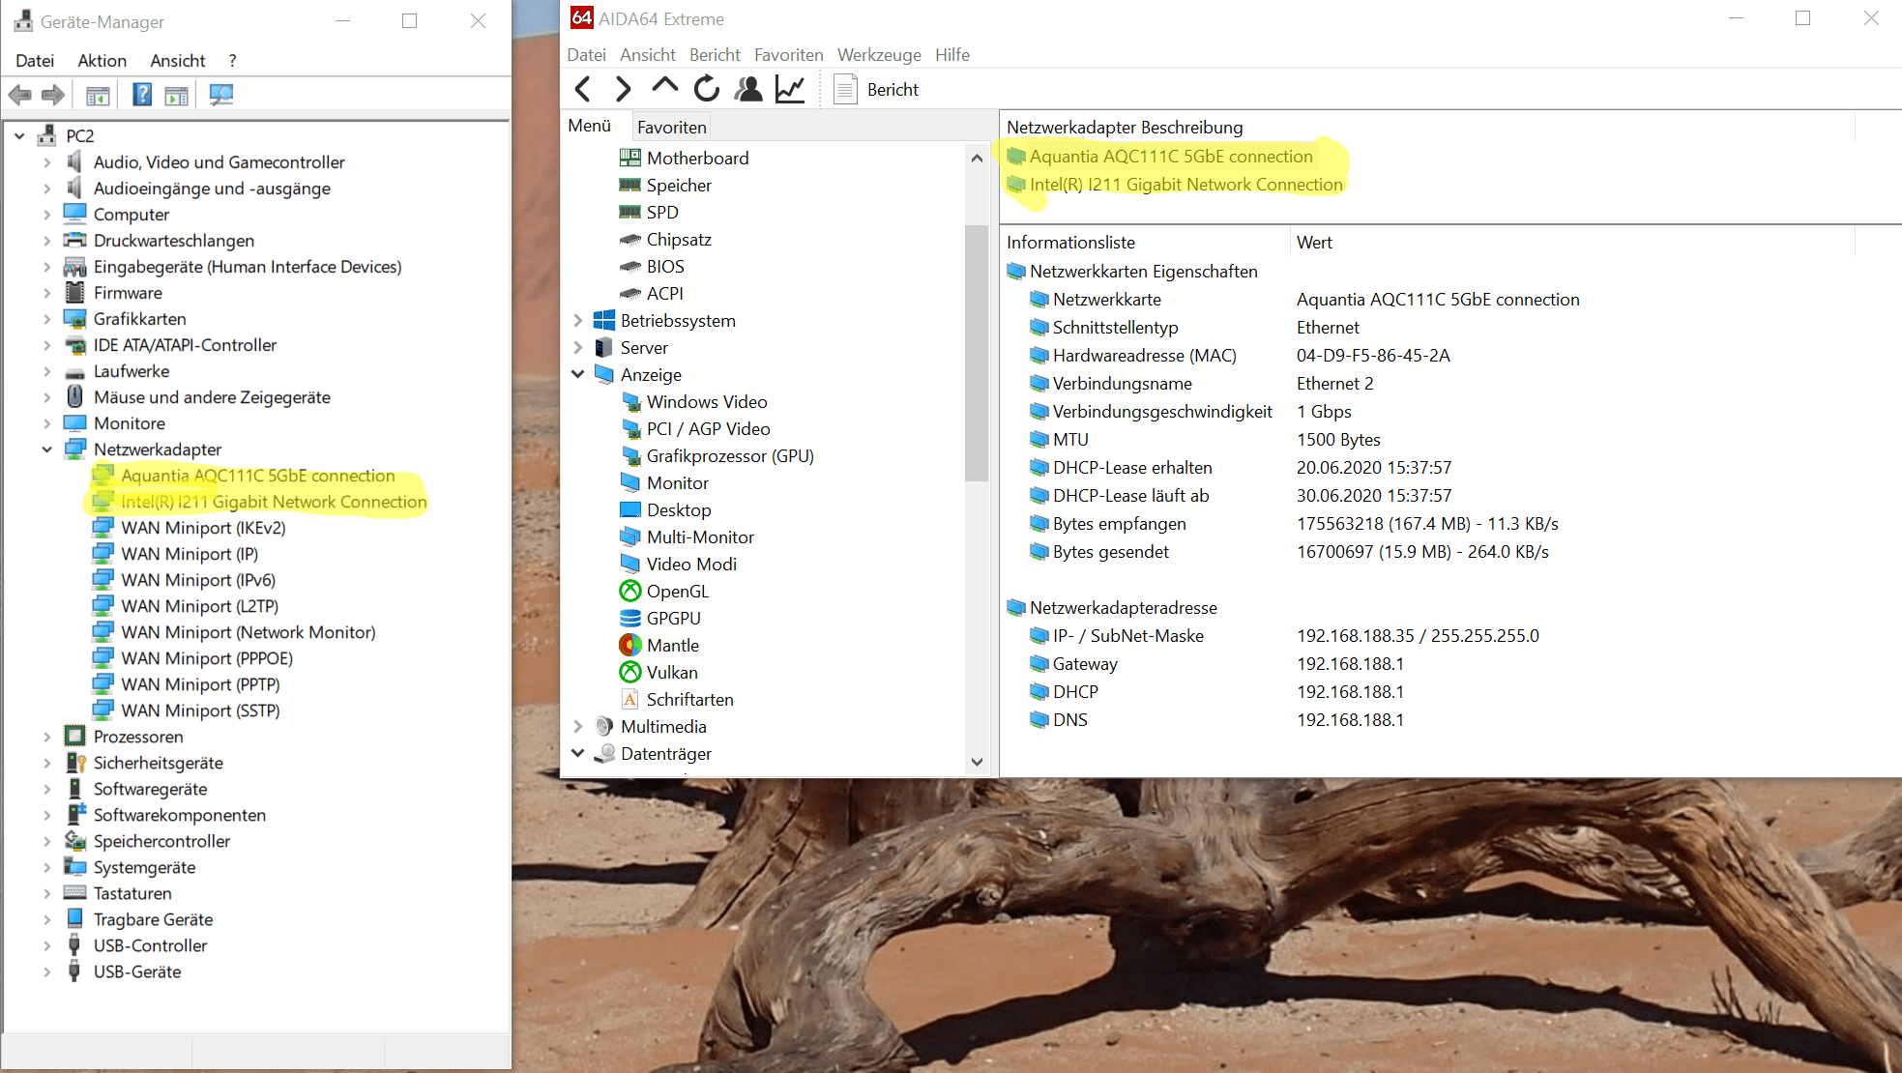Select WAN Miniport (Network Monitor) device
Viewport: 1902px width, 1073px height.
click(248, 632)
